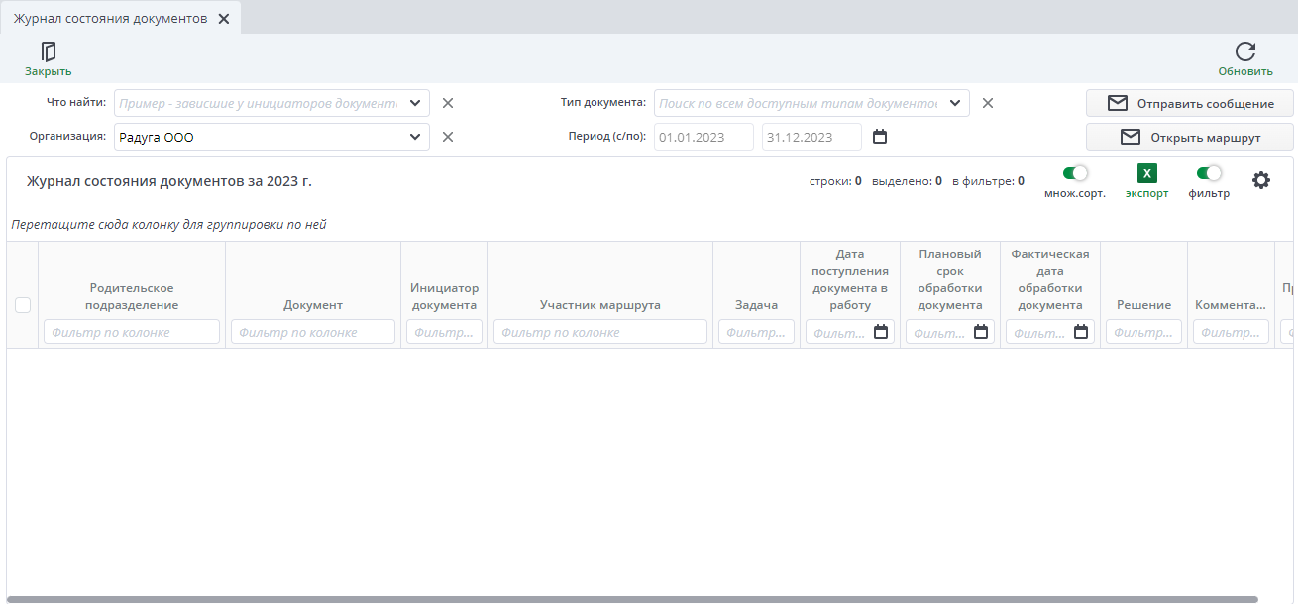
Task: Click the Открыть маршрут button
Action: tap(1189, 136)
